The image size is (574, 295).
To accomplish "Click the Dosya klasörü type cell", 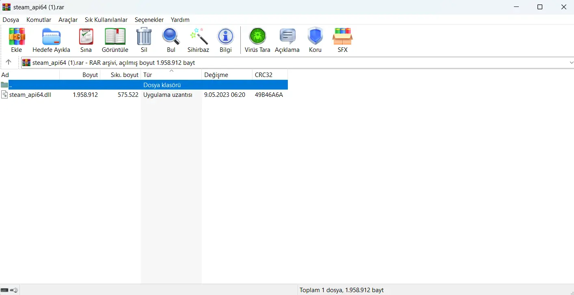I will tap(162, 85).
